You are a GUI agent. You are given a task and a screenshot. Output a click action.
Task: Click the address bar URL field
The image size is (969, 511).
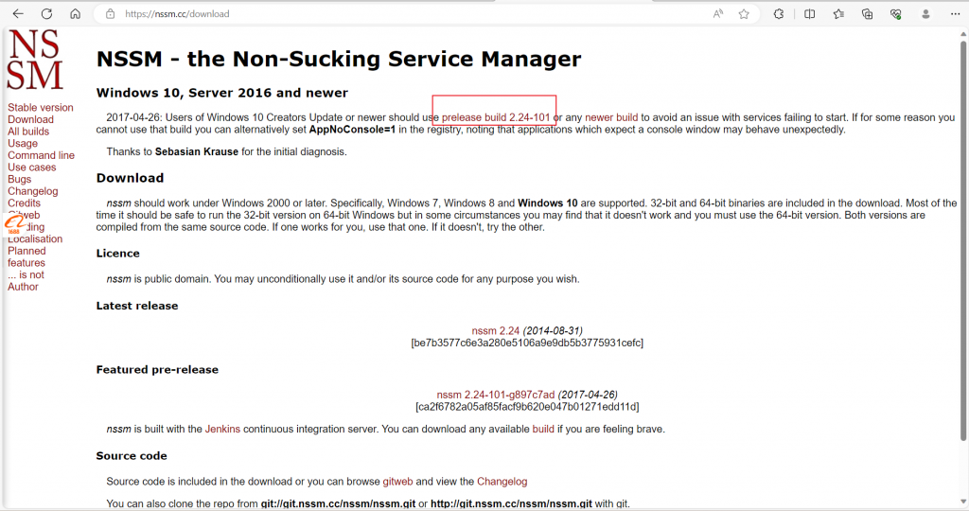[x=379, y=14]
